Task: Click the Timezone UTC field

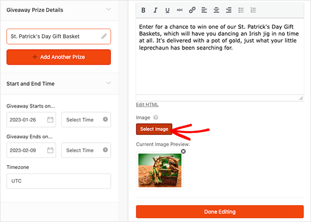Action: tap(59, 181)
